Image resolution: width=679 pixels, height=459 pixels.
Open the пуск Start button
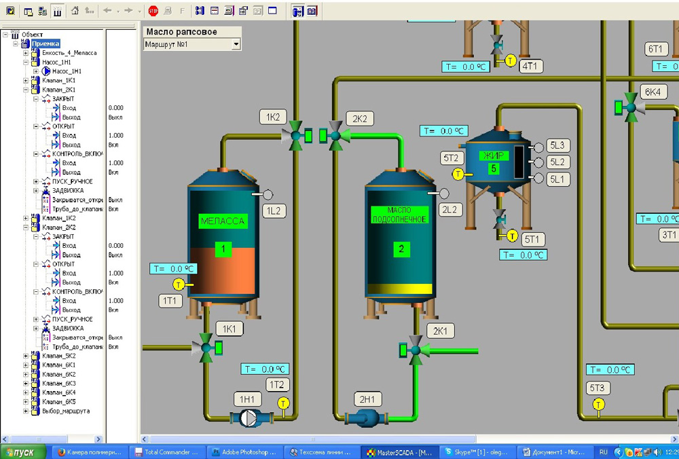[24, 452]
